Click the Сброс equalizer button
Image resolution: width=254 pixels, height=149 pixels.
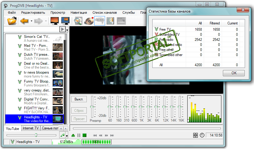[79, 111]
